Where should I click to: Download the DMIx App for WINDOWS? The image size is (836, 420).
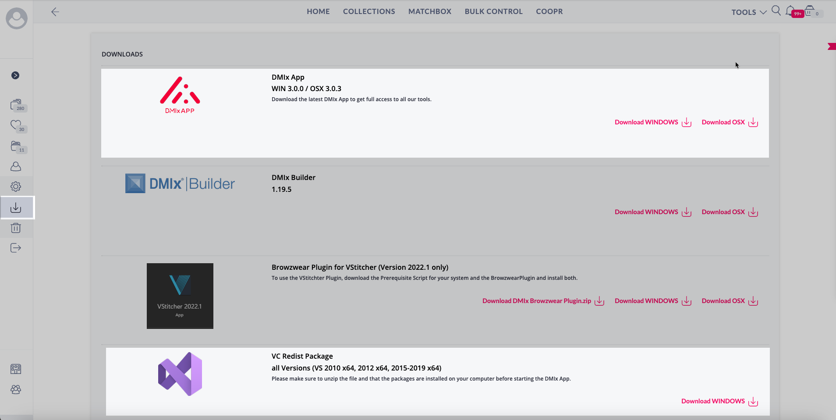(x=653, y=122)
